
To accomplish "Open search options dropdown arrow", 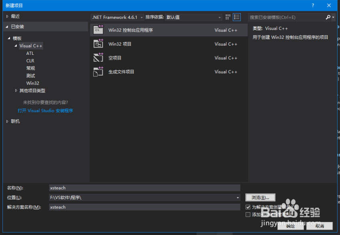I will click(x=333, y=17).
